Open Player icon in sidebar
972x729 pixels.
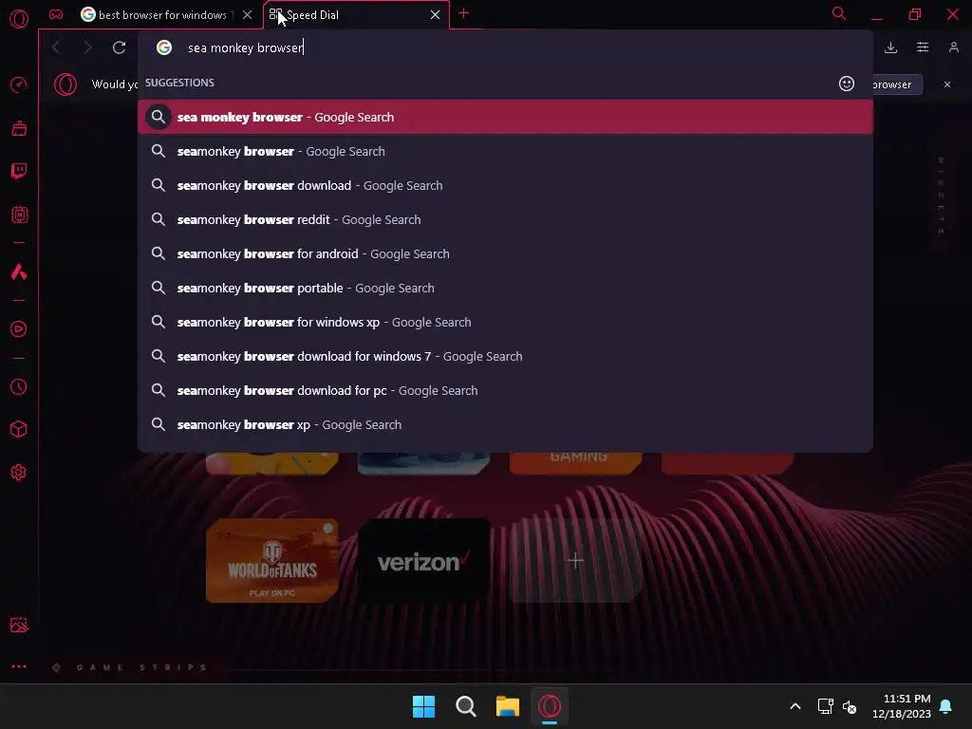coord(19,329)
